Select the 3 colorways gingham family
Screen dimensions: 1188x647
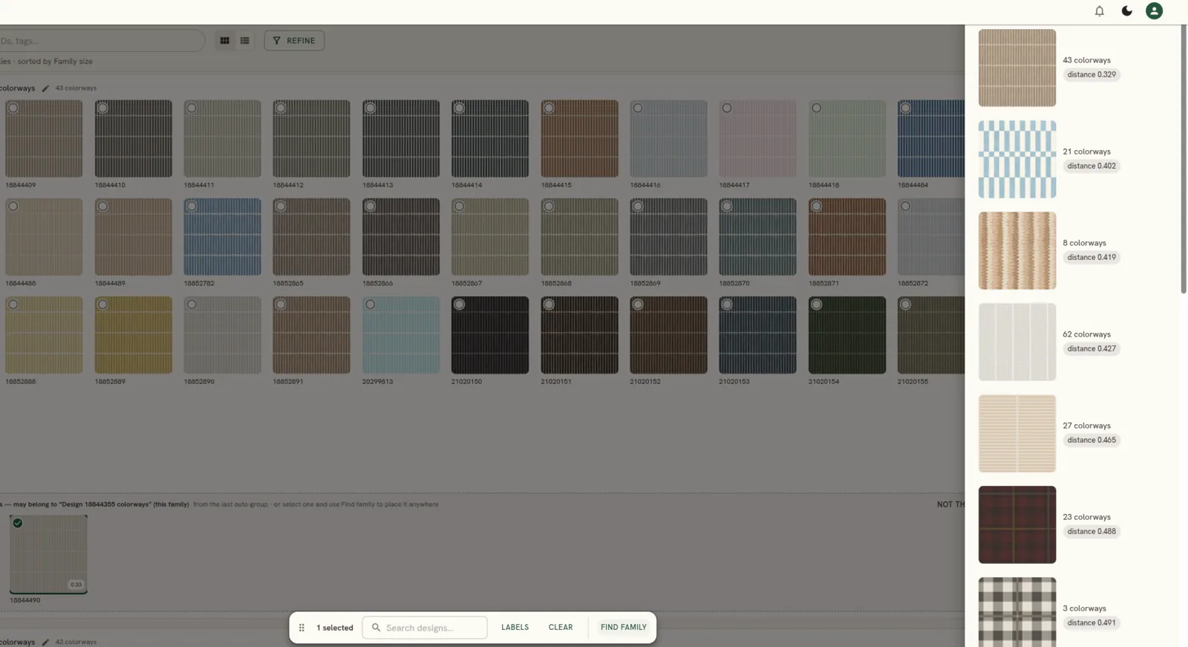(x=1017, y=612)
